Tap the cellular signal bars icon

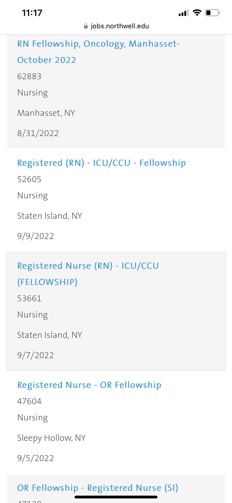pos(184,13)
